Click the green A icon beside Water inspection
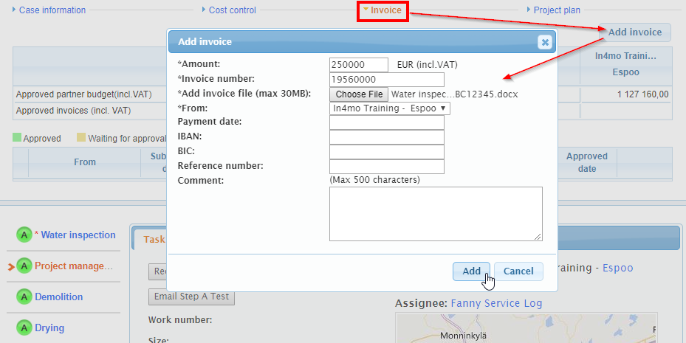Screen dimensions: 686x343 pyautogui.click(x=24, y=235)
